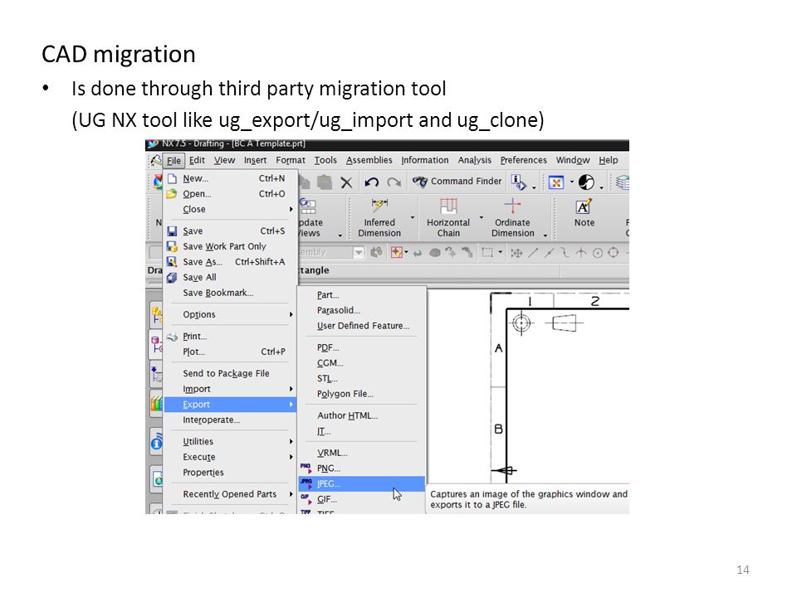Click the Open folder icon in File menu
Image resolution: width=797 pixels, height=597 pixels.
172,194
